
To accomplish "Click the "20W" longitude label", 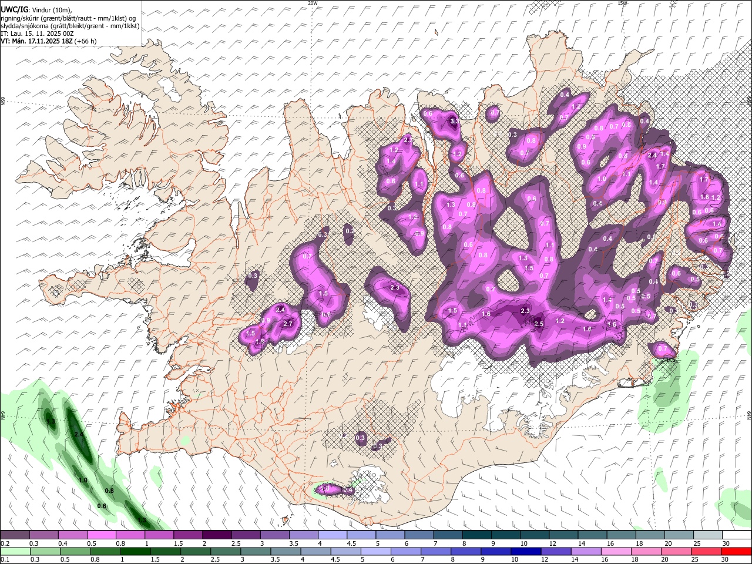I will coord(313,3).
